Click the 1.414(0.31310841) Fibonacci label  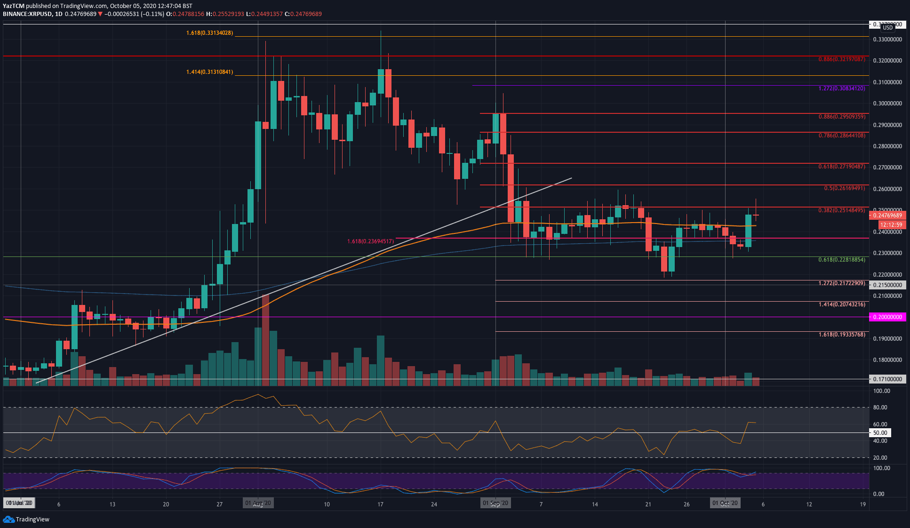(209, 72)
